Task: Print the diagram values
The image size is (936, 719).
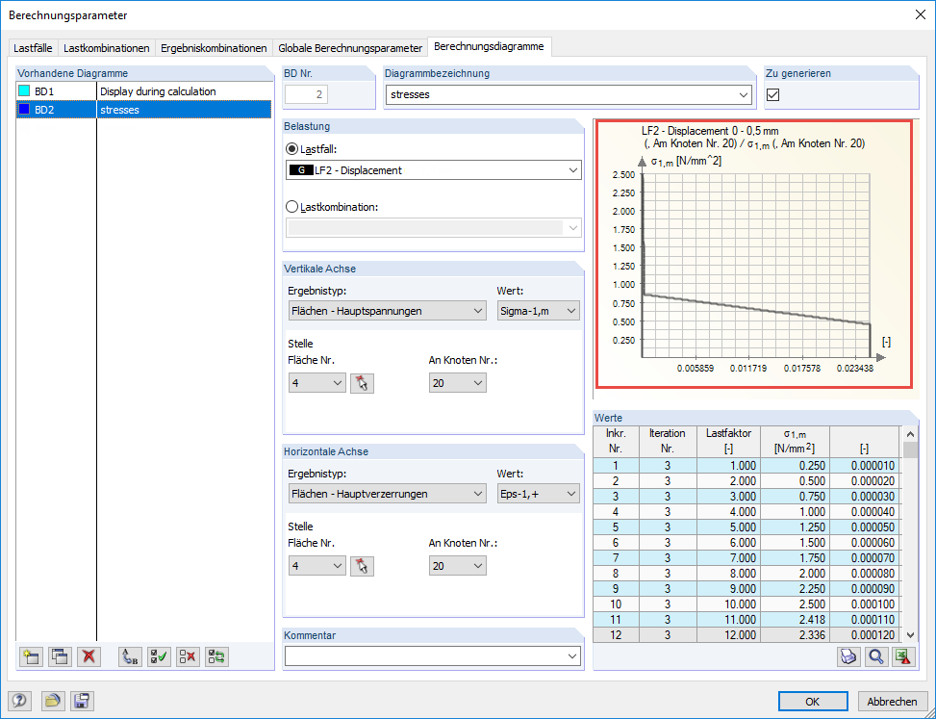Action: click(x=848, y=656)
